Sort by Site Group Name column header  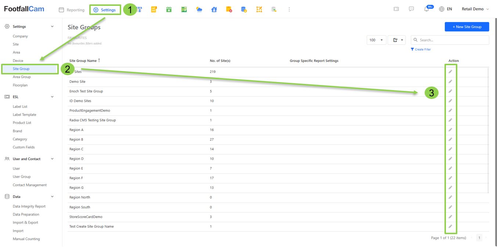(83, 61)
